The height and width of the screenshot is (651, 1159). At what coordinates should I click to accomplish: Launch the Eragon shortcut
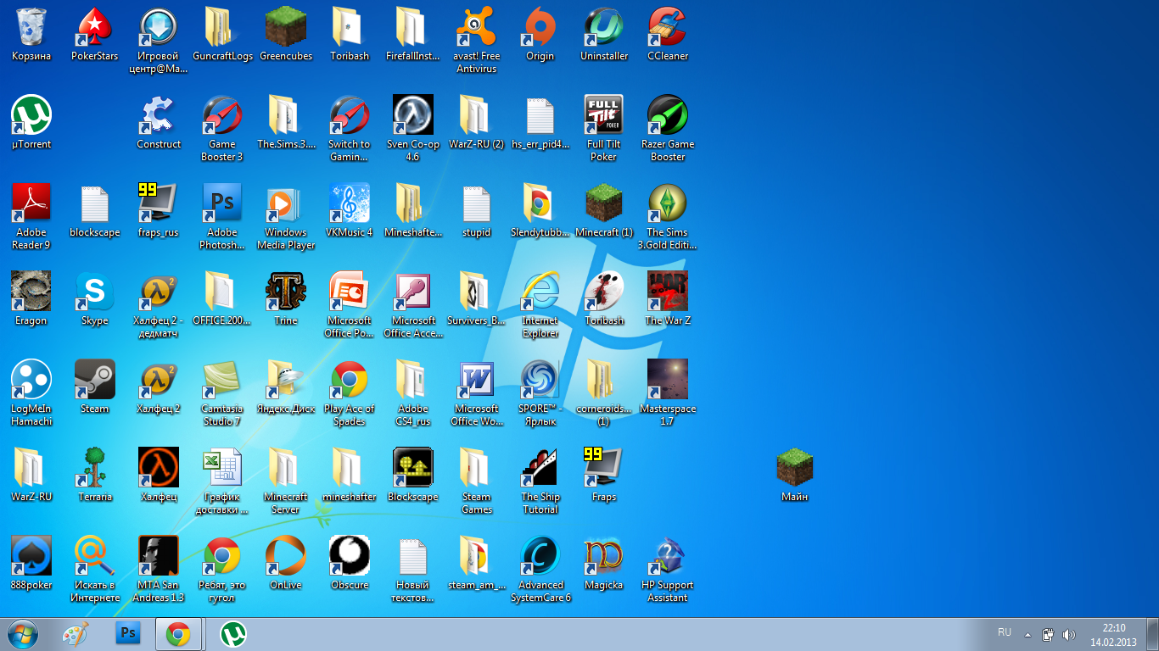point(31,292)
